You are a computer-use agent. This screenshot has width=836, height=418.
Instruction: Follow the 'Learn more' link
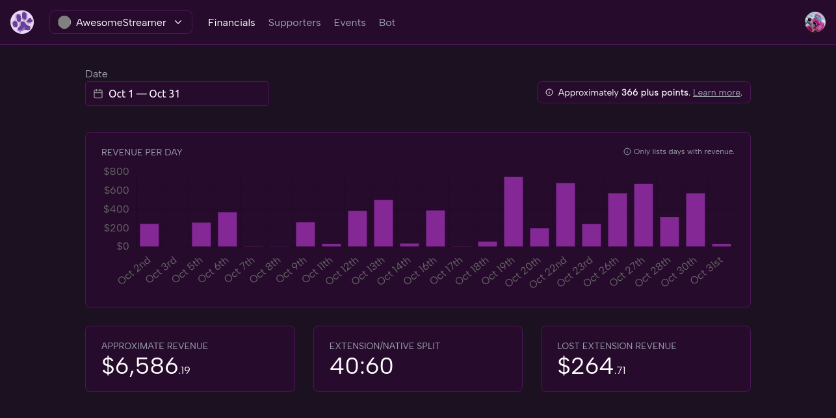click(x=716, y=92)
